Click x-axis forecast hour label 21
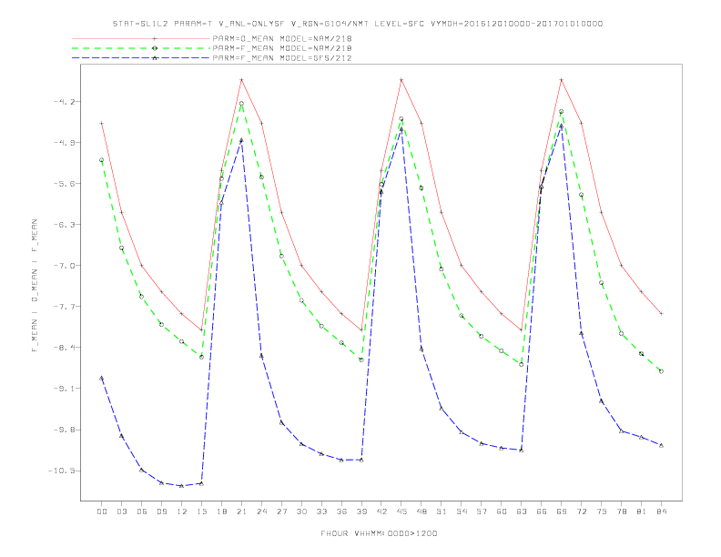 click(x=241, y=511)
